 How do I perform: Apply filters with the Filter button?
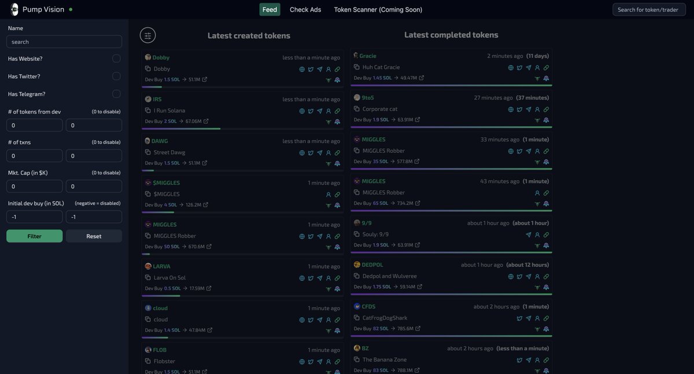(x=34, y=236)
